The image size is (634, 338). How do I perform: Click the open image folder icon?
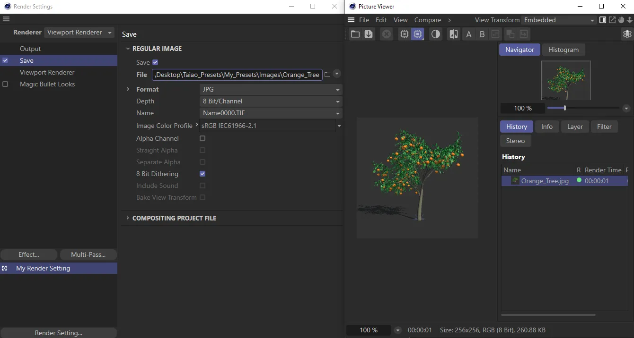(355, 34)
